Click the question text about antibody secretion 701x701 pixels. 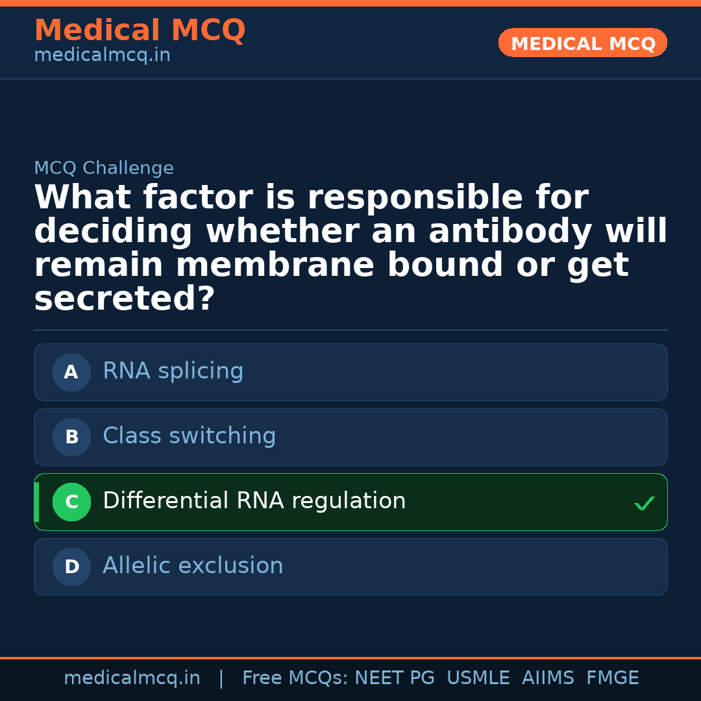coord(350,249)
